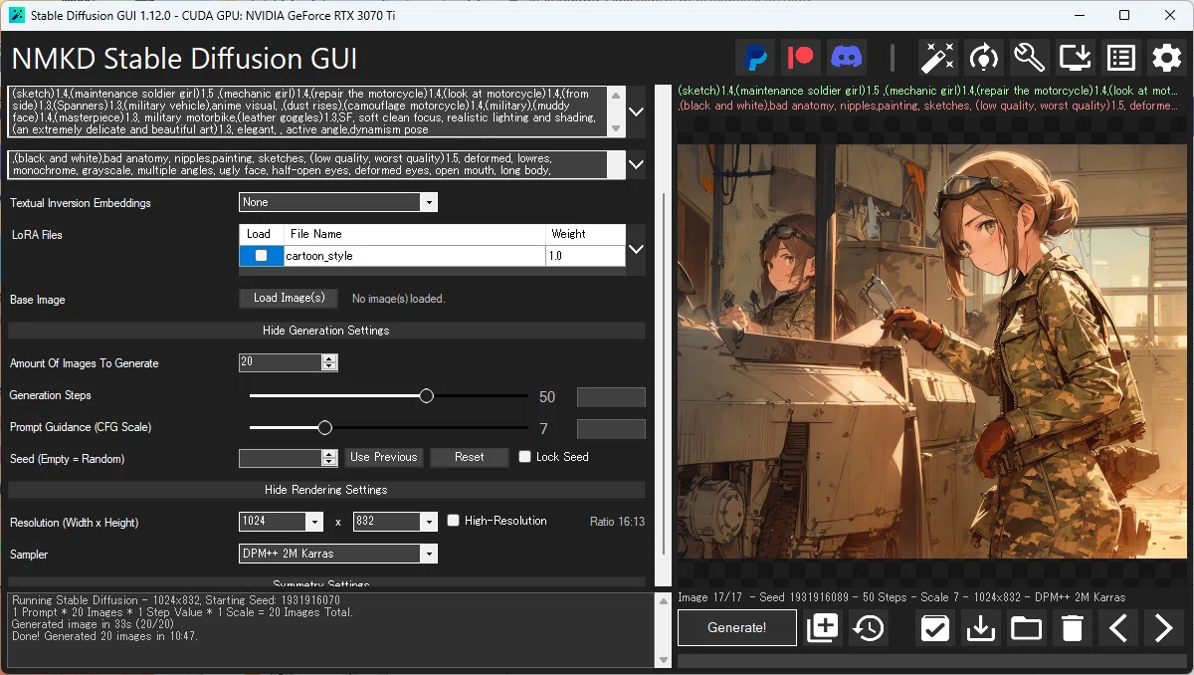Open the Textual Inversion Embeddings dropdown
The height and width of the screenshot is (675, 1194).
pyautogui.click(x=338, y=202)
